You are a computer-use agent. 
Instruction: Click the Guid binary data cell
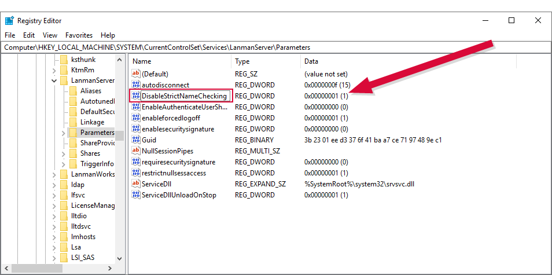373,140
